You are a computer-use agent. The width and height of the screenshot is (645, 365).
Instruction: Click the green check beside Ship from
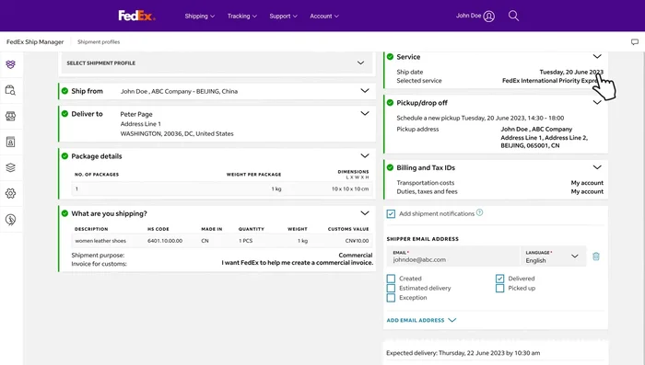coord(64,91)
